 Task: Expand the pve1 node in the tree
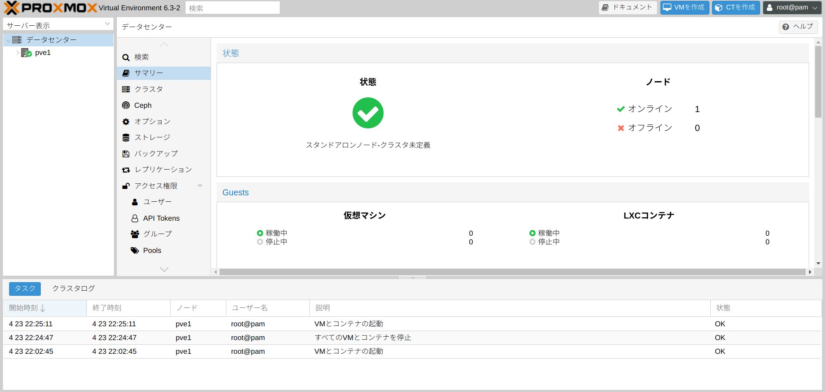click(x=17, y=52)
